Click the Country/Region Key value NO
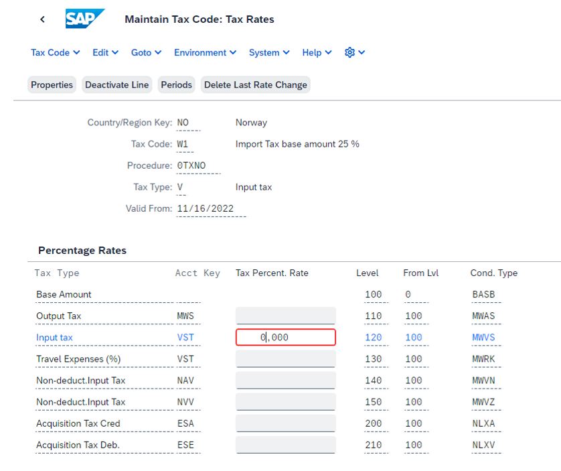 183,123
